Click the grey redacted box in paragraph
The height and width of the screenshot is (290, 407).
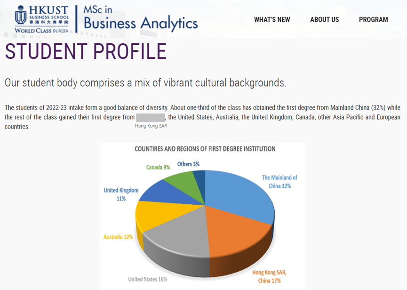coord(151,117)
